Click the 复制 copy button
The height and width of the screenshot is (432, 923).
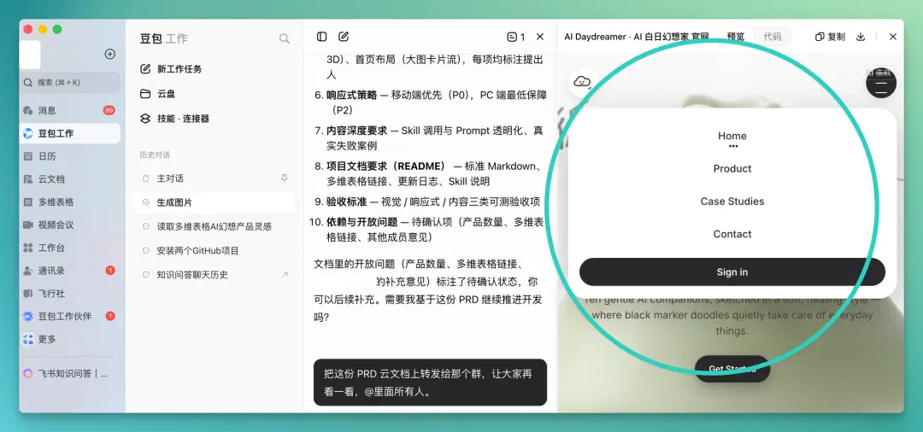[x=830, y=37]
